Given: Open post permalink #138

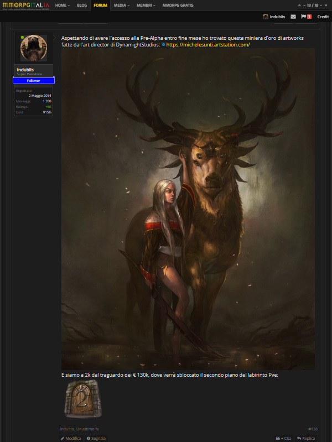Looking at the screenshot, I should click(313, 429).
